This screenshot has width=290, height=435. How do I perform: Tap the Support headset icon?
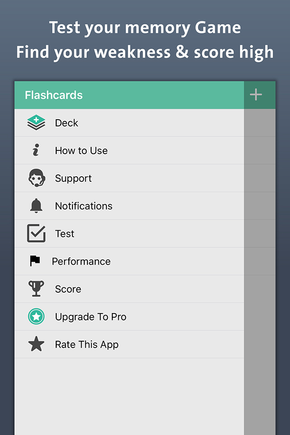tap(36, 178)
